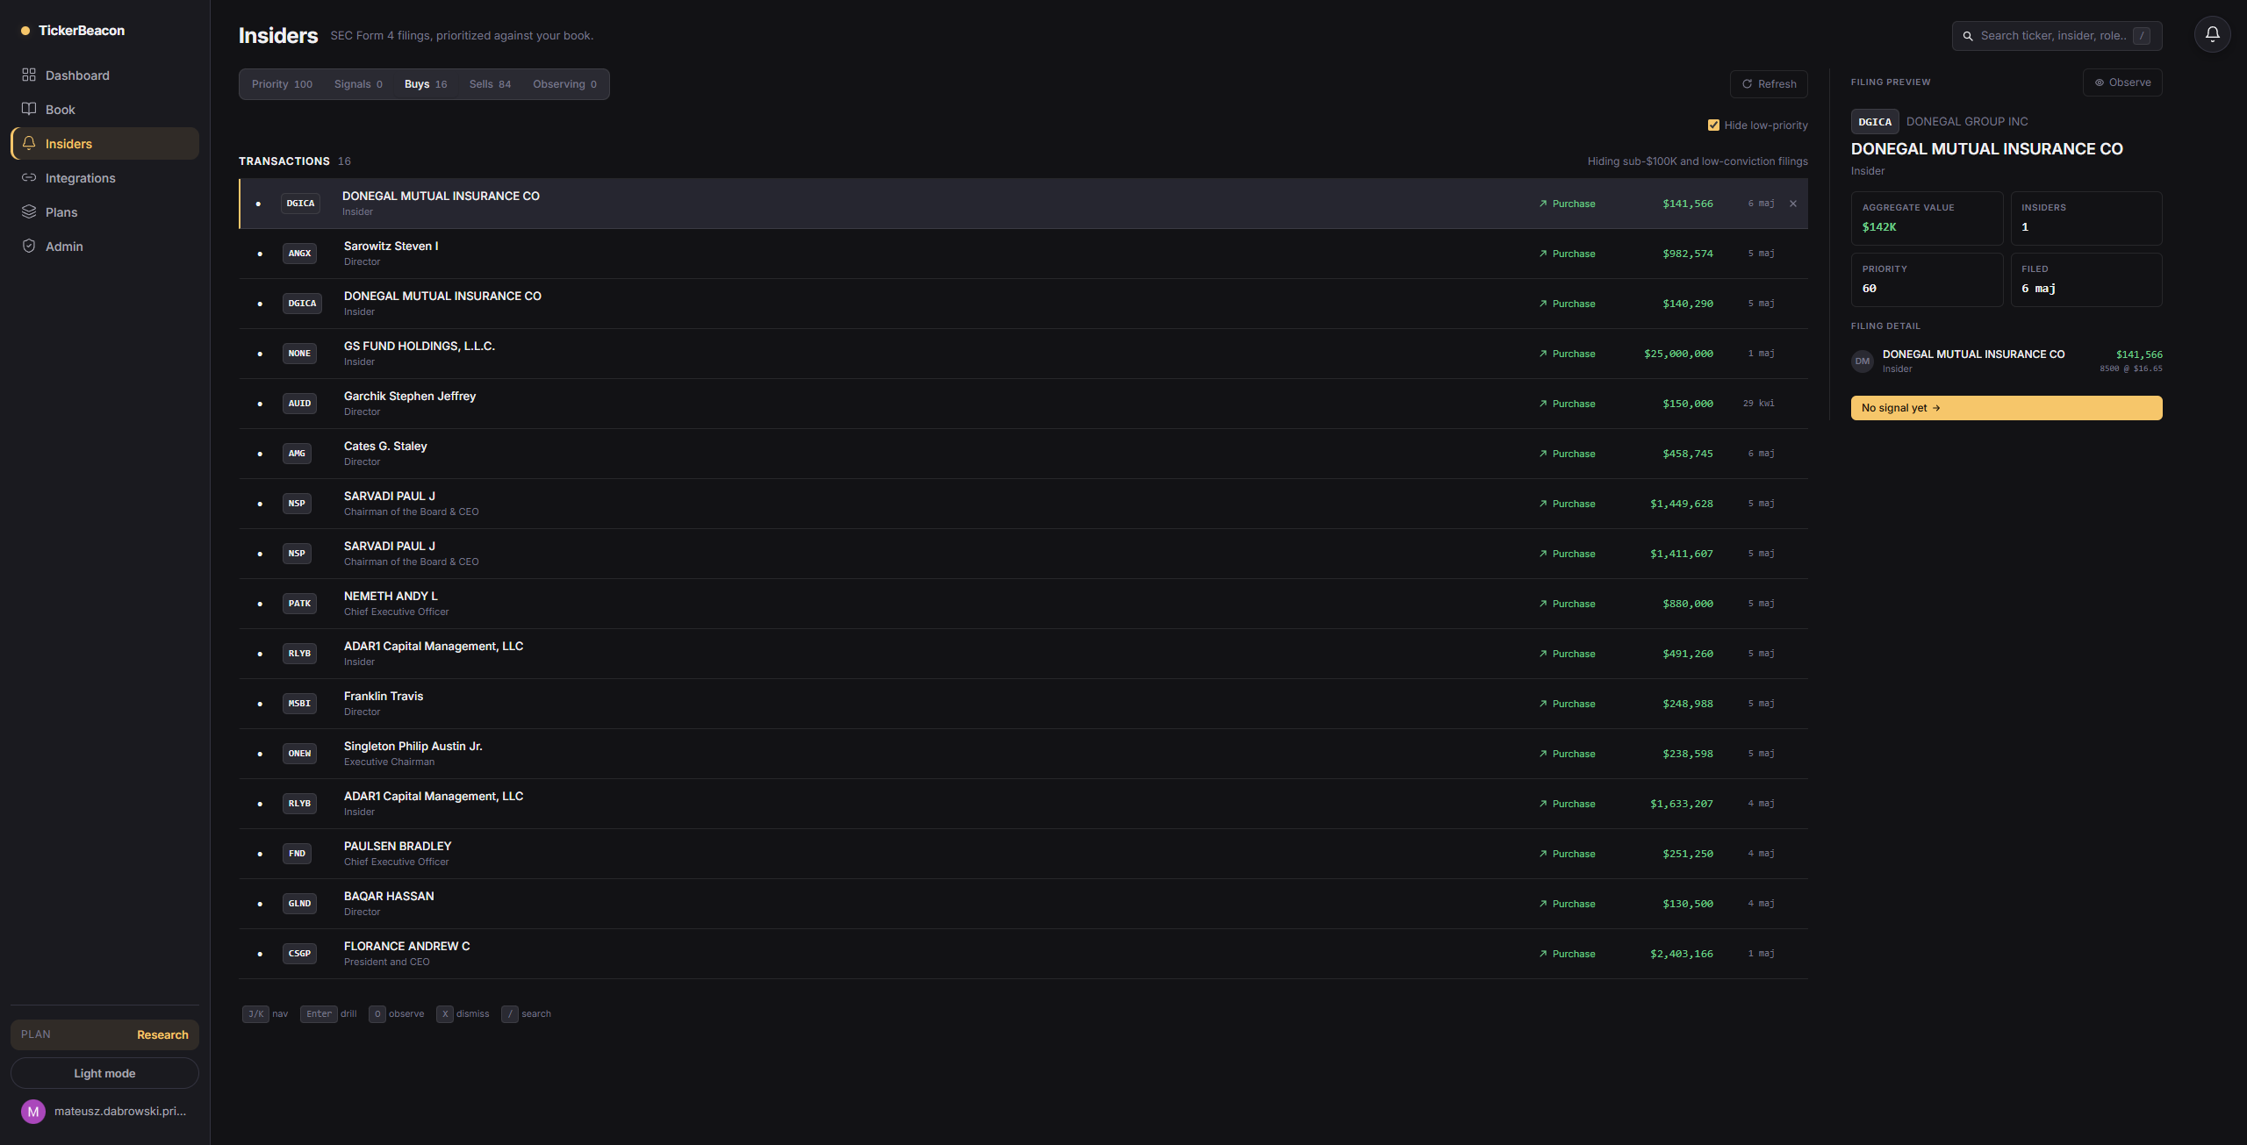The height and width of the screenshot is (1145, 2247).
Task: Dismiss the selected DGICA row with X
Action: tap(1793, 204)
